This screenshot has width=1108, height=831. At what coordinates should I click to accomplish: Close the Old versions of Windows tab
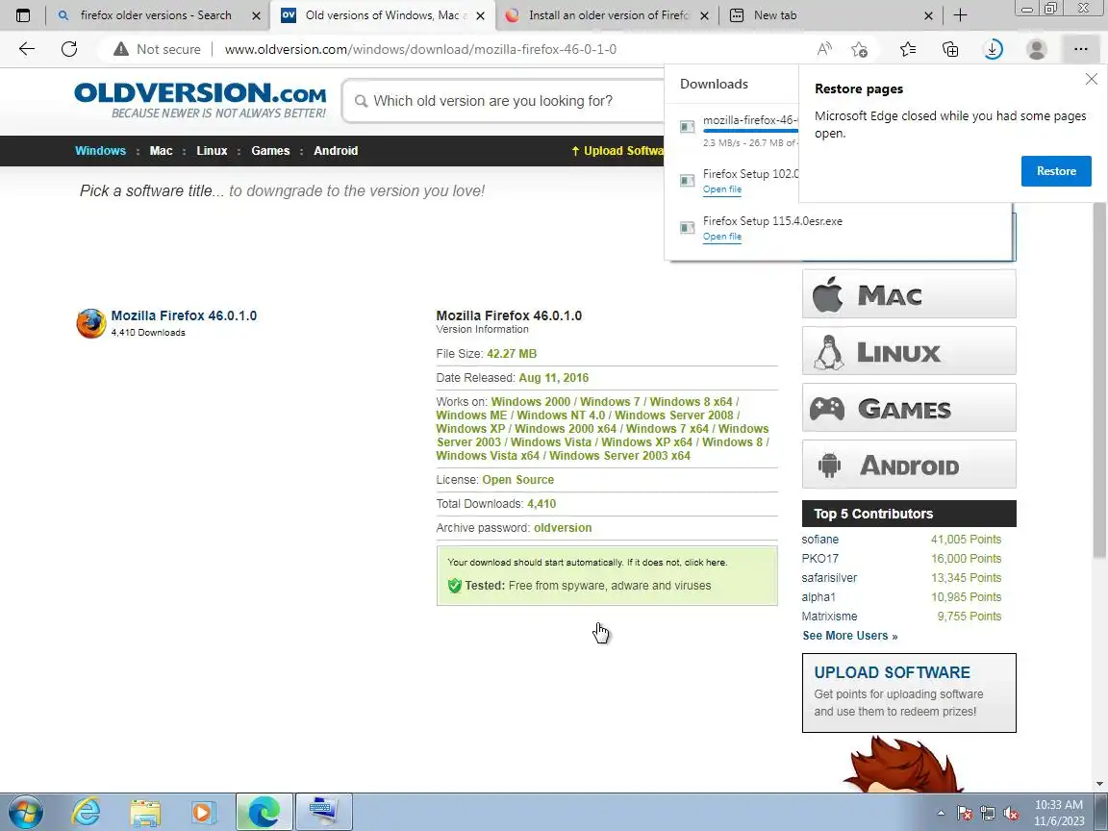481,15
